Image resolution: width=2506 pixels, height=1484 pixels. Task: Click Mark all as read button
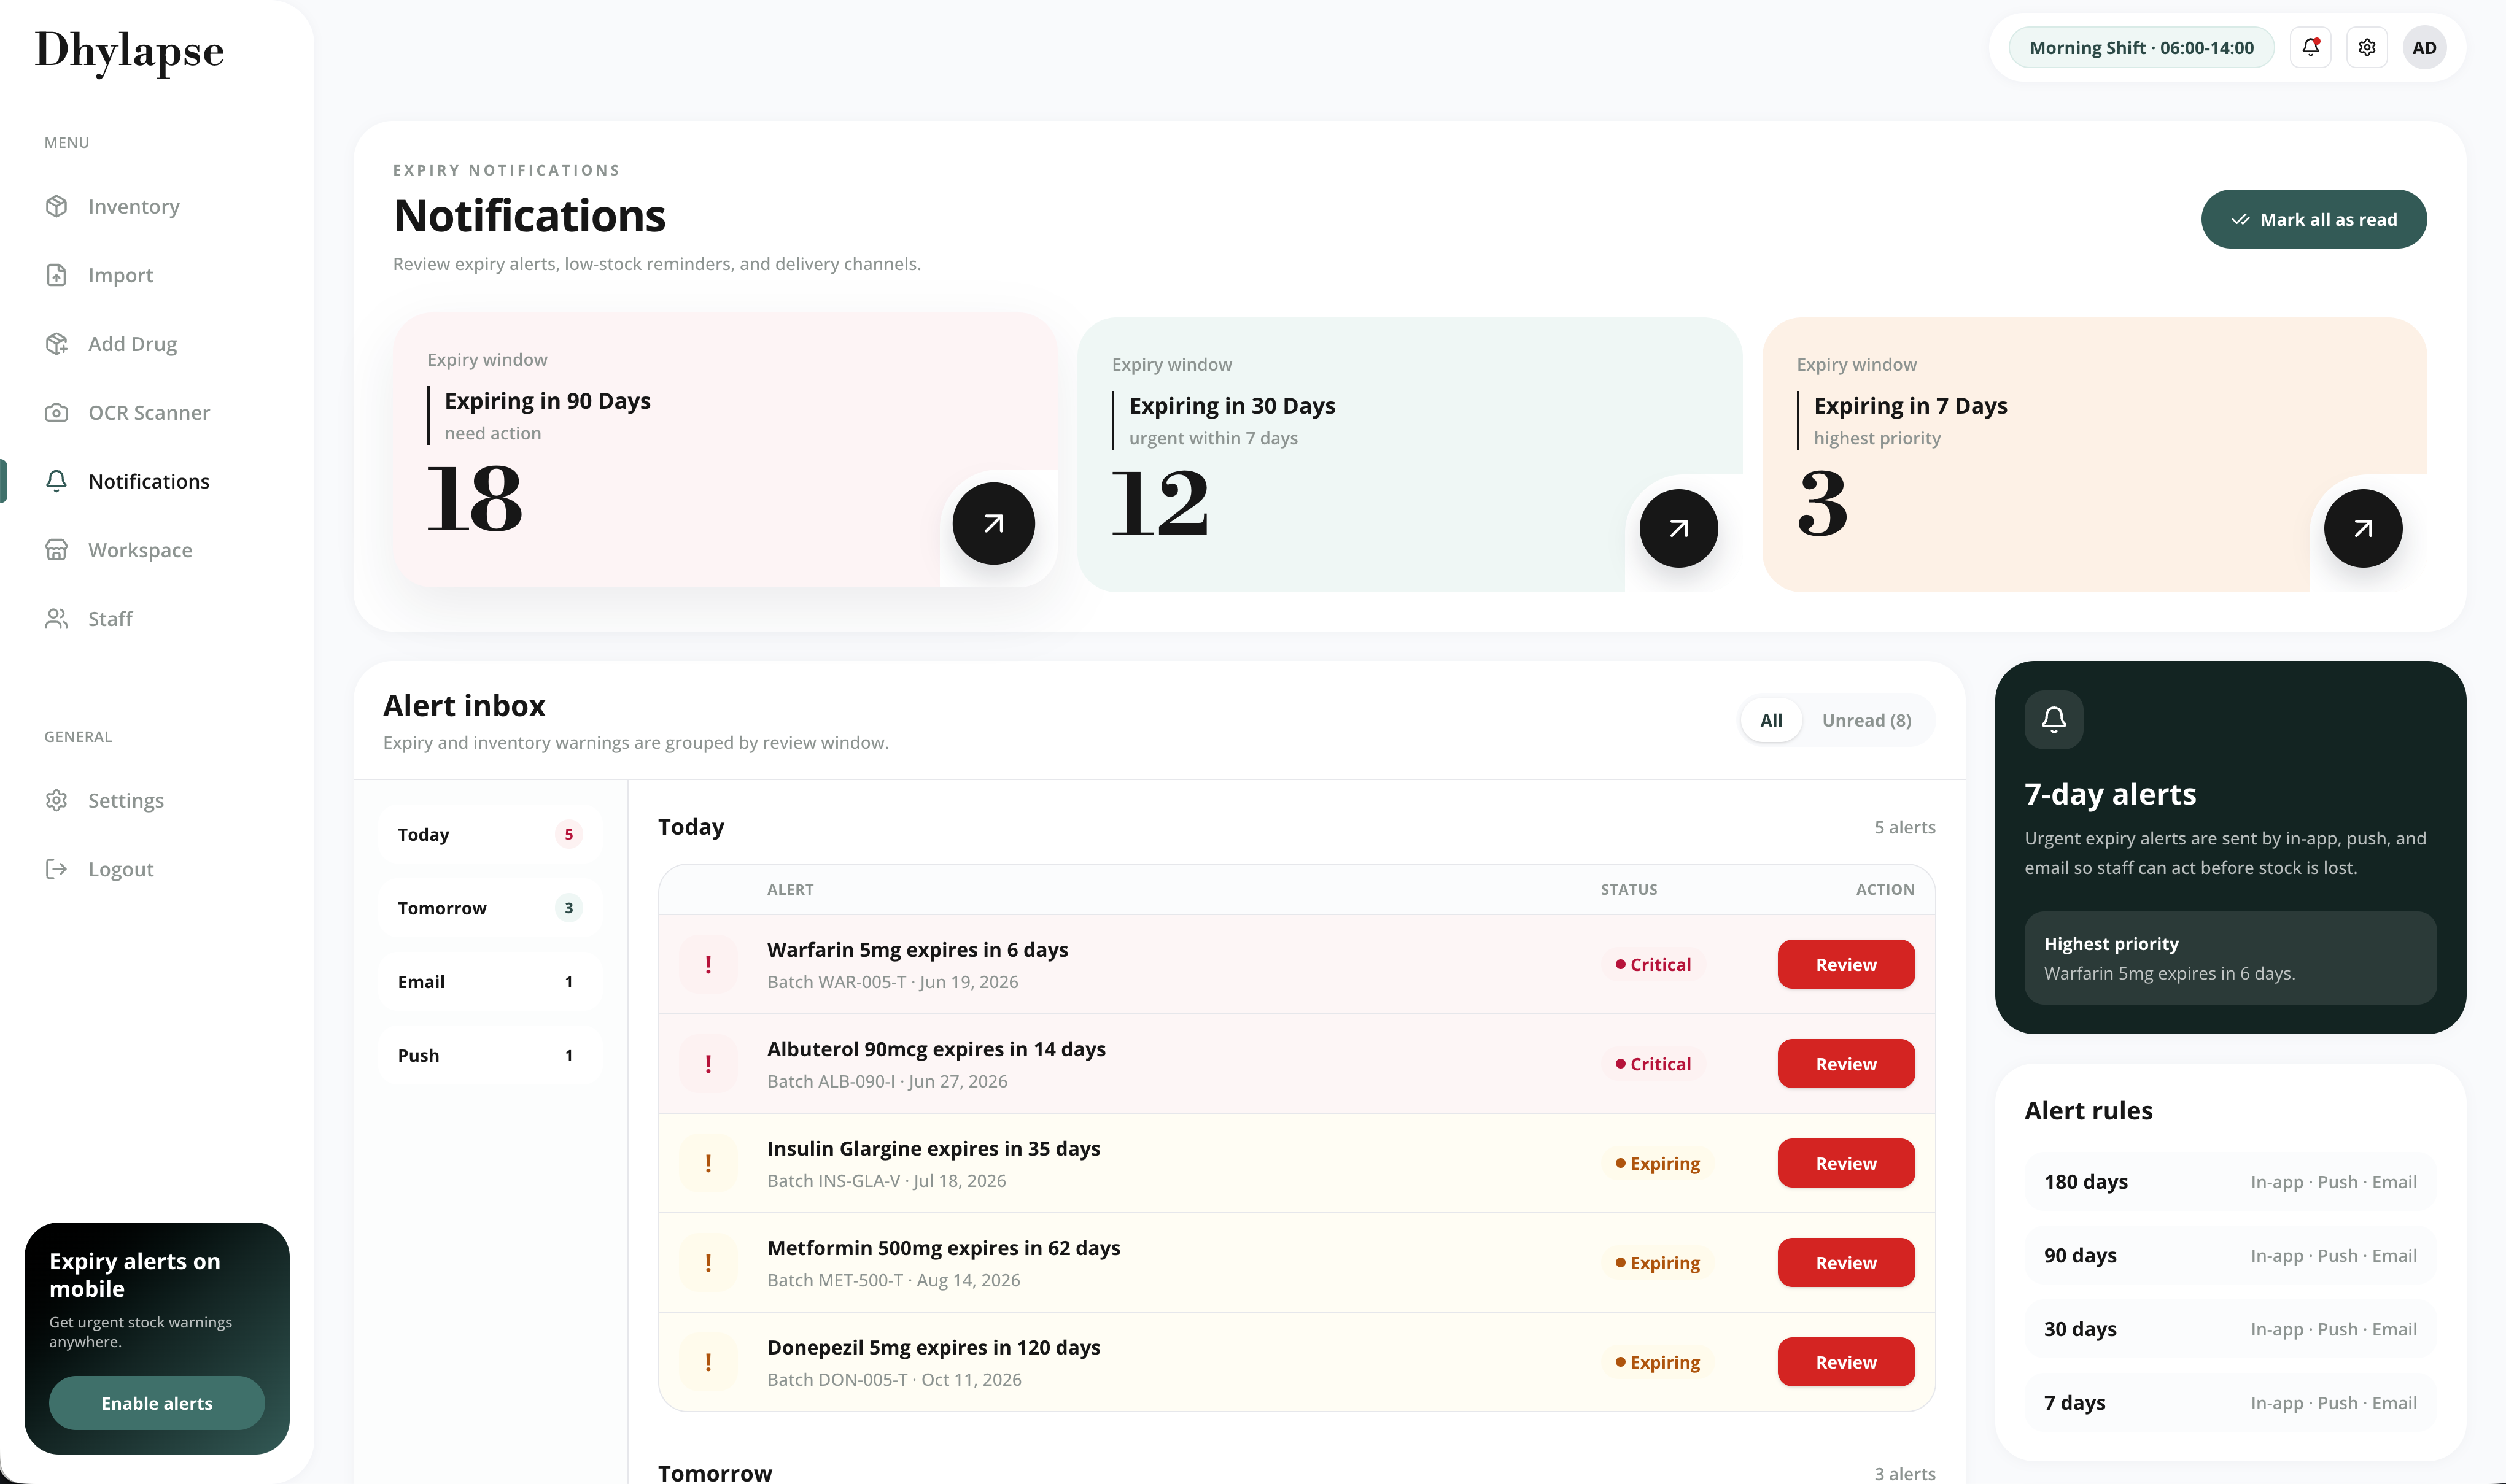pyautogui.click(x=2313, y=219)
